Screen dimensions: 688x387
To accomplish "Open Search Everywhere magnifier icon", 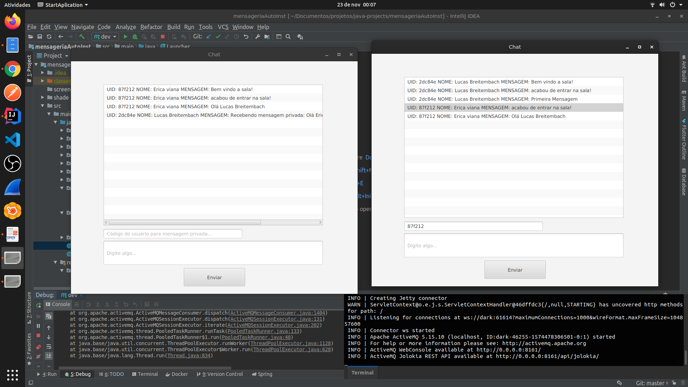I will [288, 37].
